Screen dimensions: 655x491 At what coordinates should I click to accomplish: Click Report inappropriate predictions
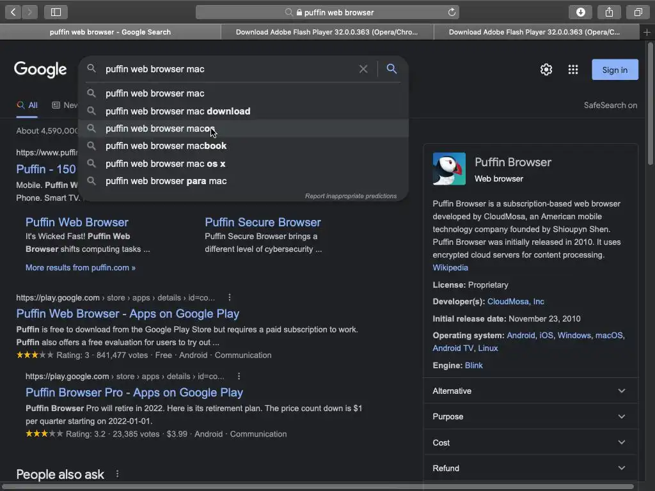351,196
